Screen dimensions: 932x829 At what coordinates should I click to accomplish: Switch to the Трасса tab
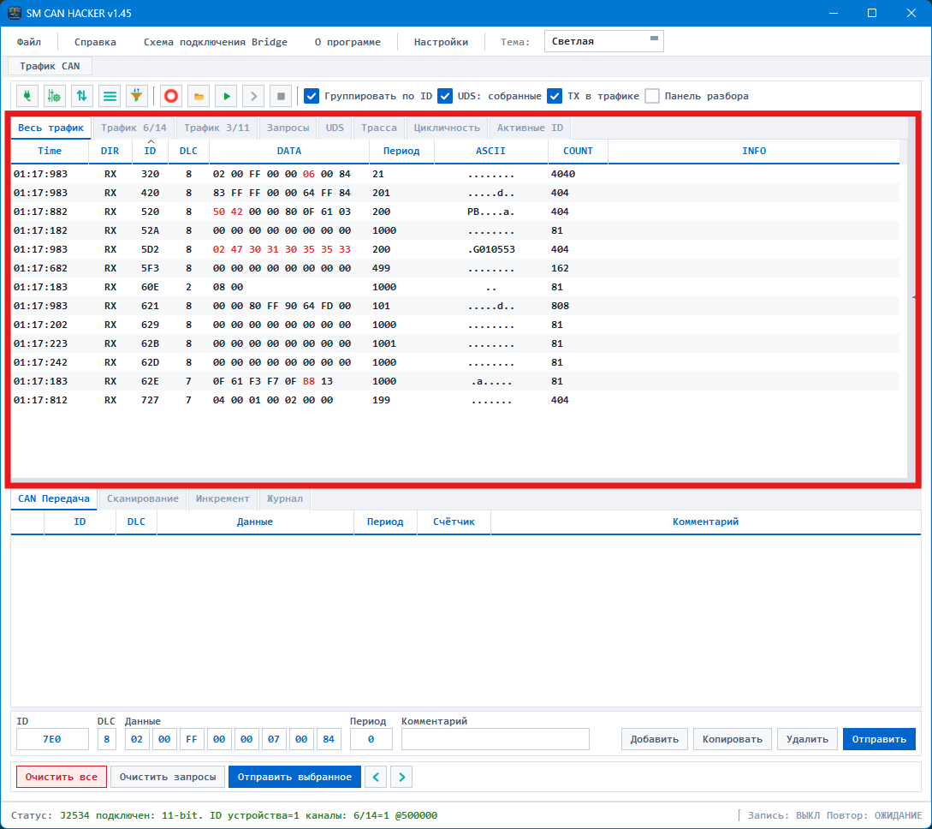(x=378, y=128)
